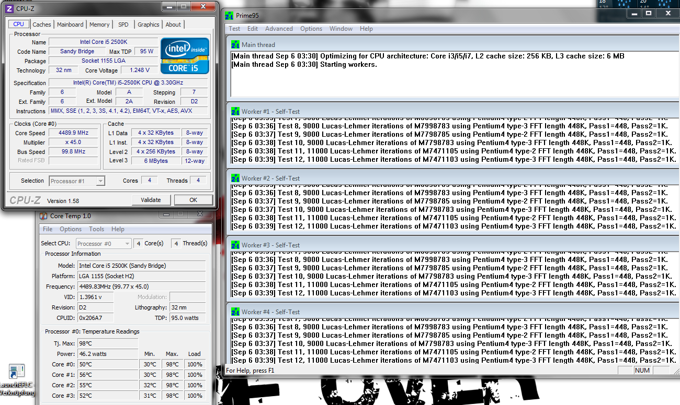Activate the Main thread child window title bar

point(452,45)
